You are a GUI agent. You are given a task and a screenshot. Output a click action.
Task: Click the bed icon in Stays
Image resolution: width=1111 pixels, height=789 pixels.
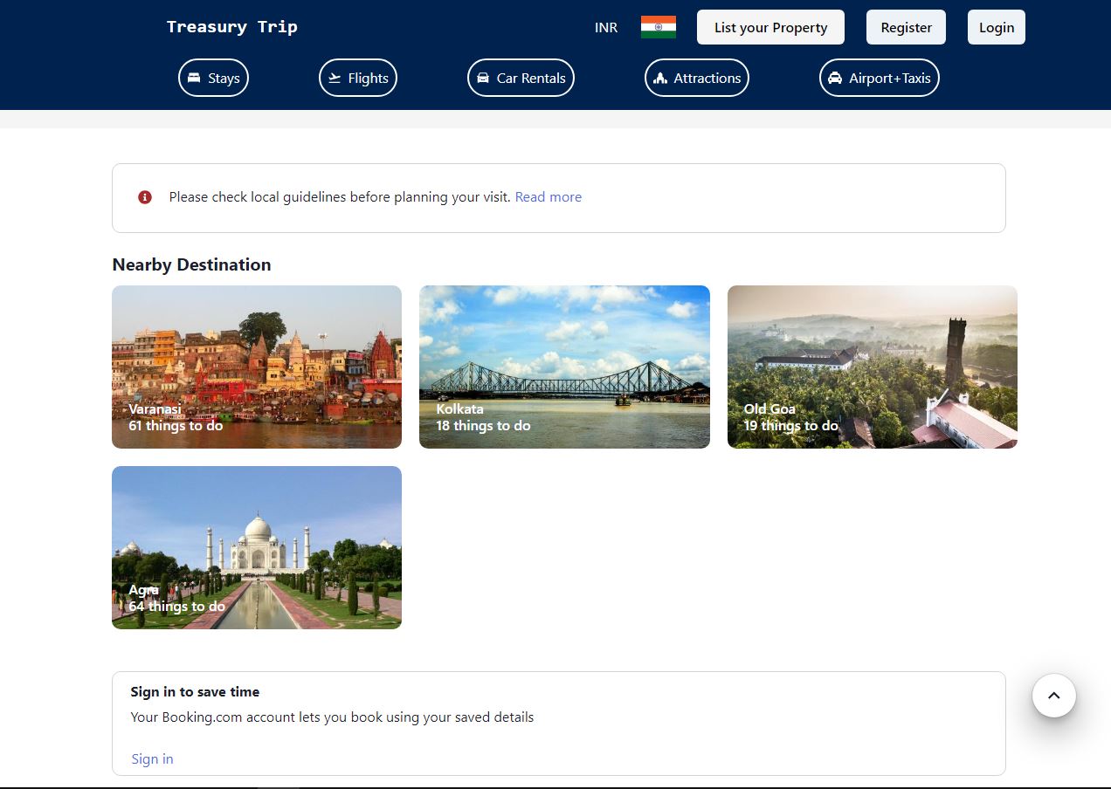(194, 78)
